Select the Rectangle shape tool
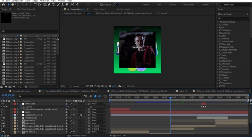The width and height of the screenshot is (252, 137). (x=45, y=5)
